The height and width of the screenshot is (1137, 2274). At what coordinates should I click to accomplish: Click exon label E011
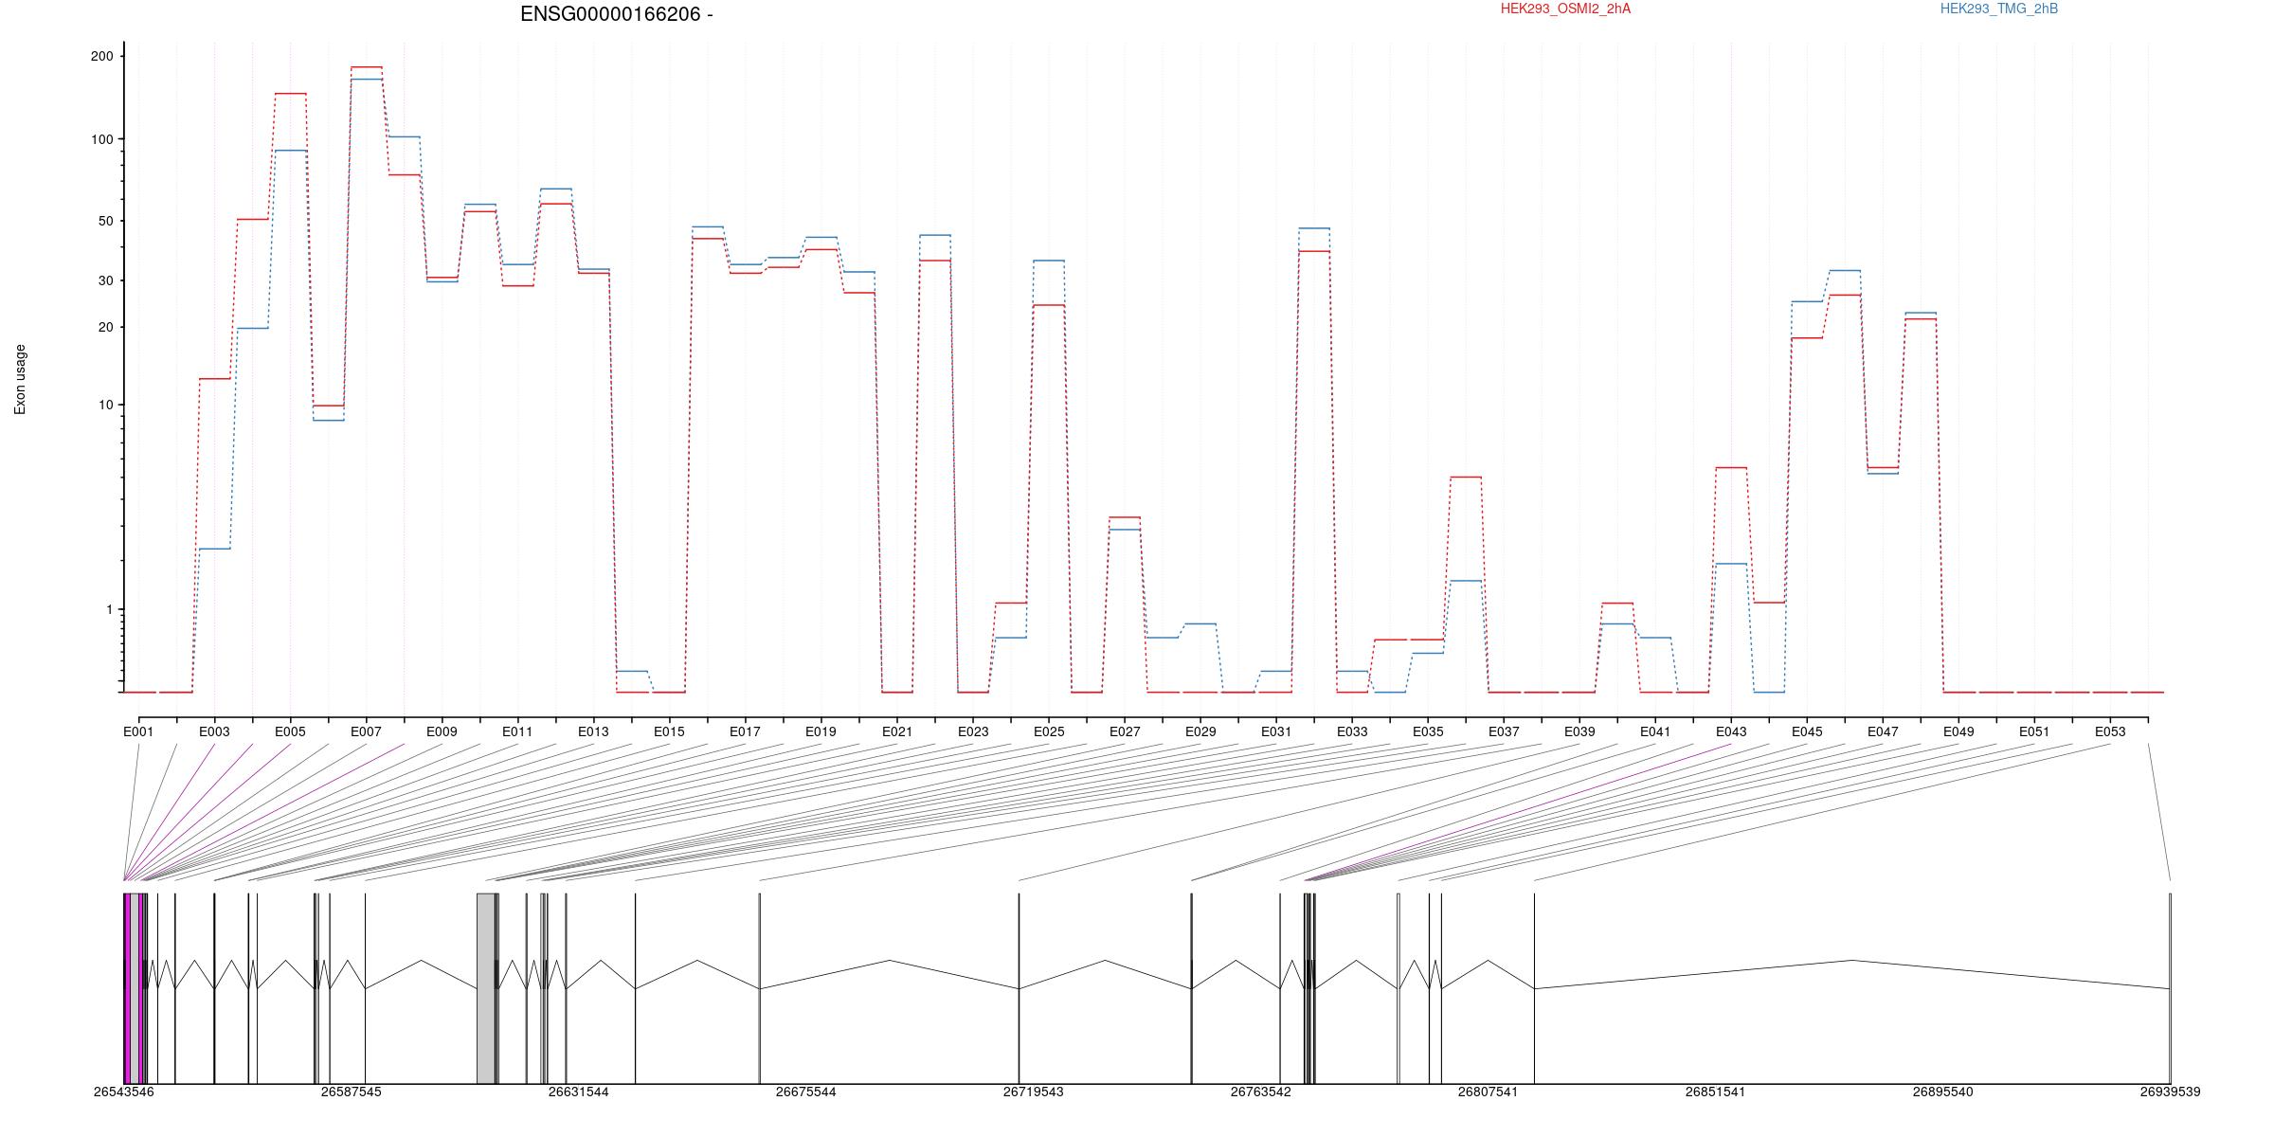pos(517,731)
